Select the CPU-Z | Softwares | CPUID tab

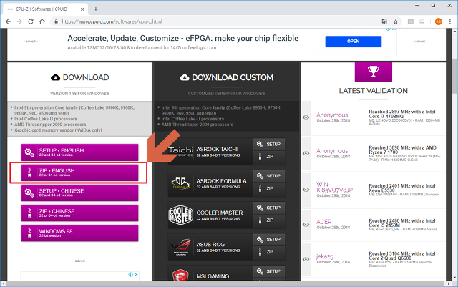point(45,9)
